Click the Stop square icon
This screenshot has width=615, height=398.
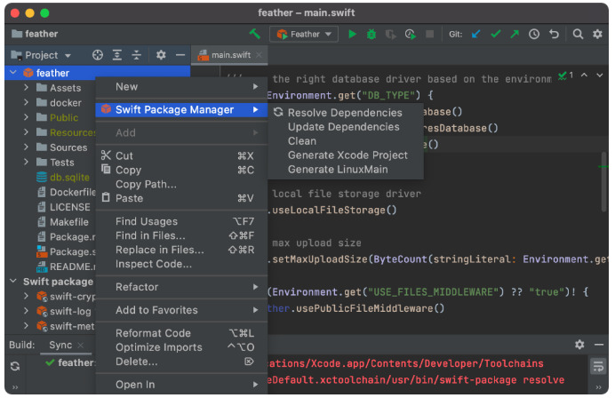coord(429,35)
